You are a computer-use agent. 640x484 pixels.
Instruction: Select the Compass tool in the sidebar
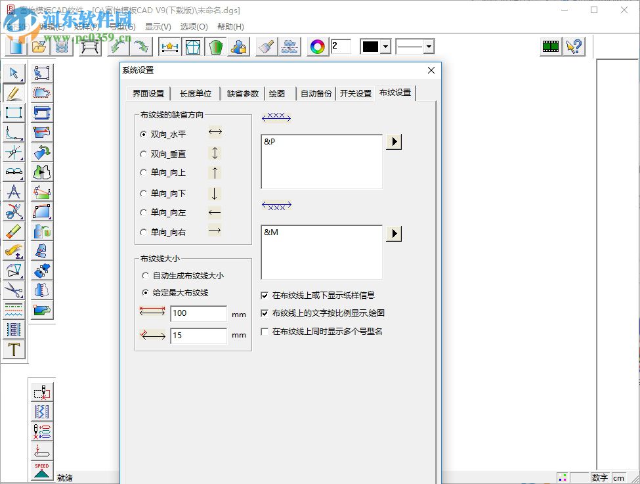click(x=14, y=192)
